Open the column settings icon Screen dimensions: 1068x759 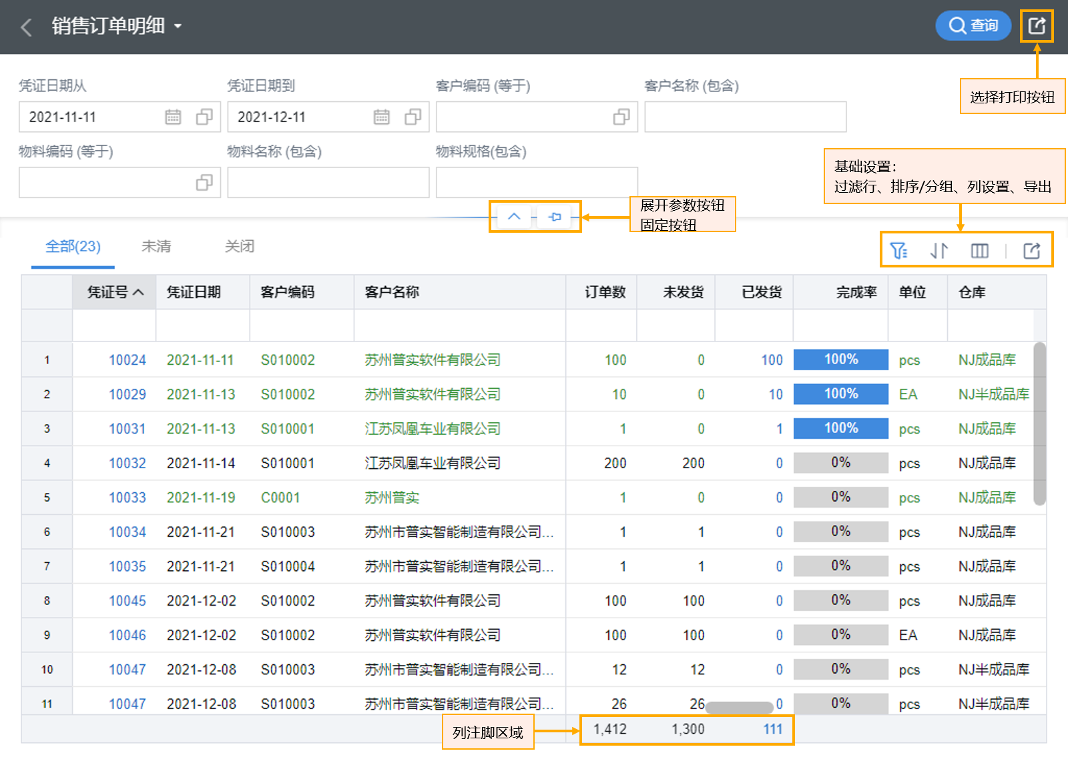tap(979, 251)
